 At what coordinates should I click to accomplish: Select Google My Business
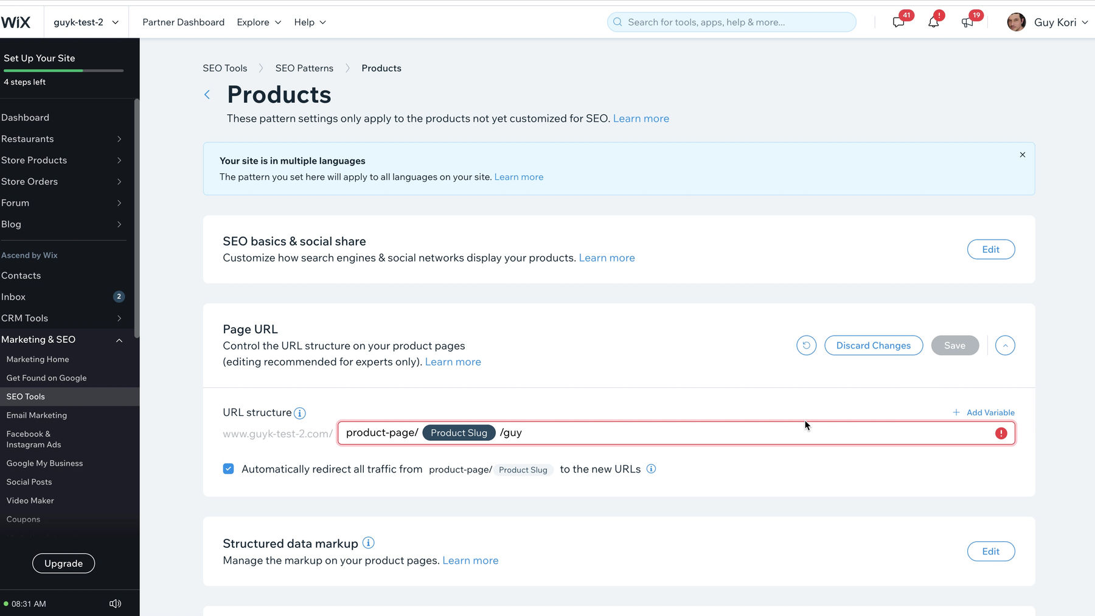tap(44, 463)
